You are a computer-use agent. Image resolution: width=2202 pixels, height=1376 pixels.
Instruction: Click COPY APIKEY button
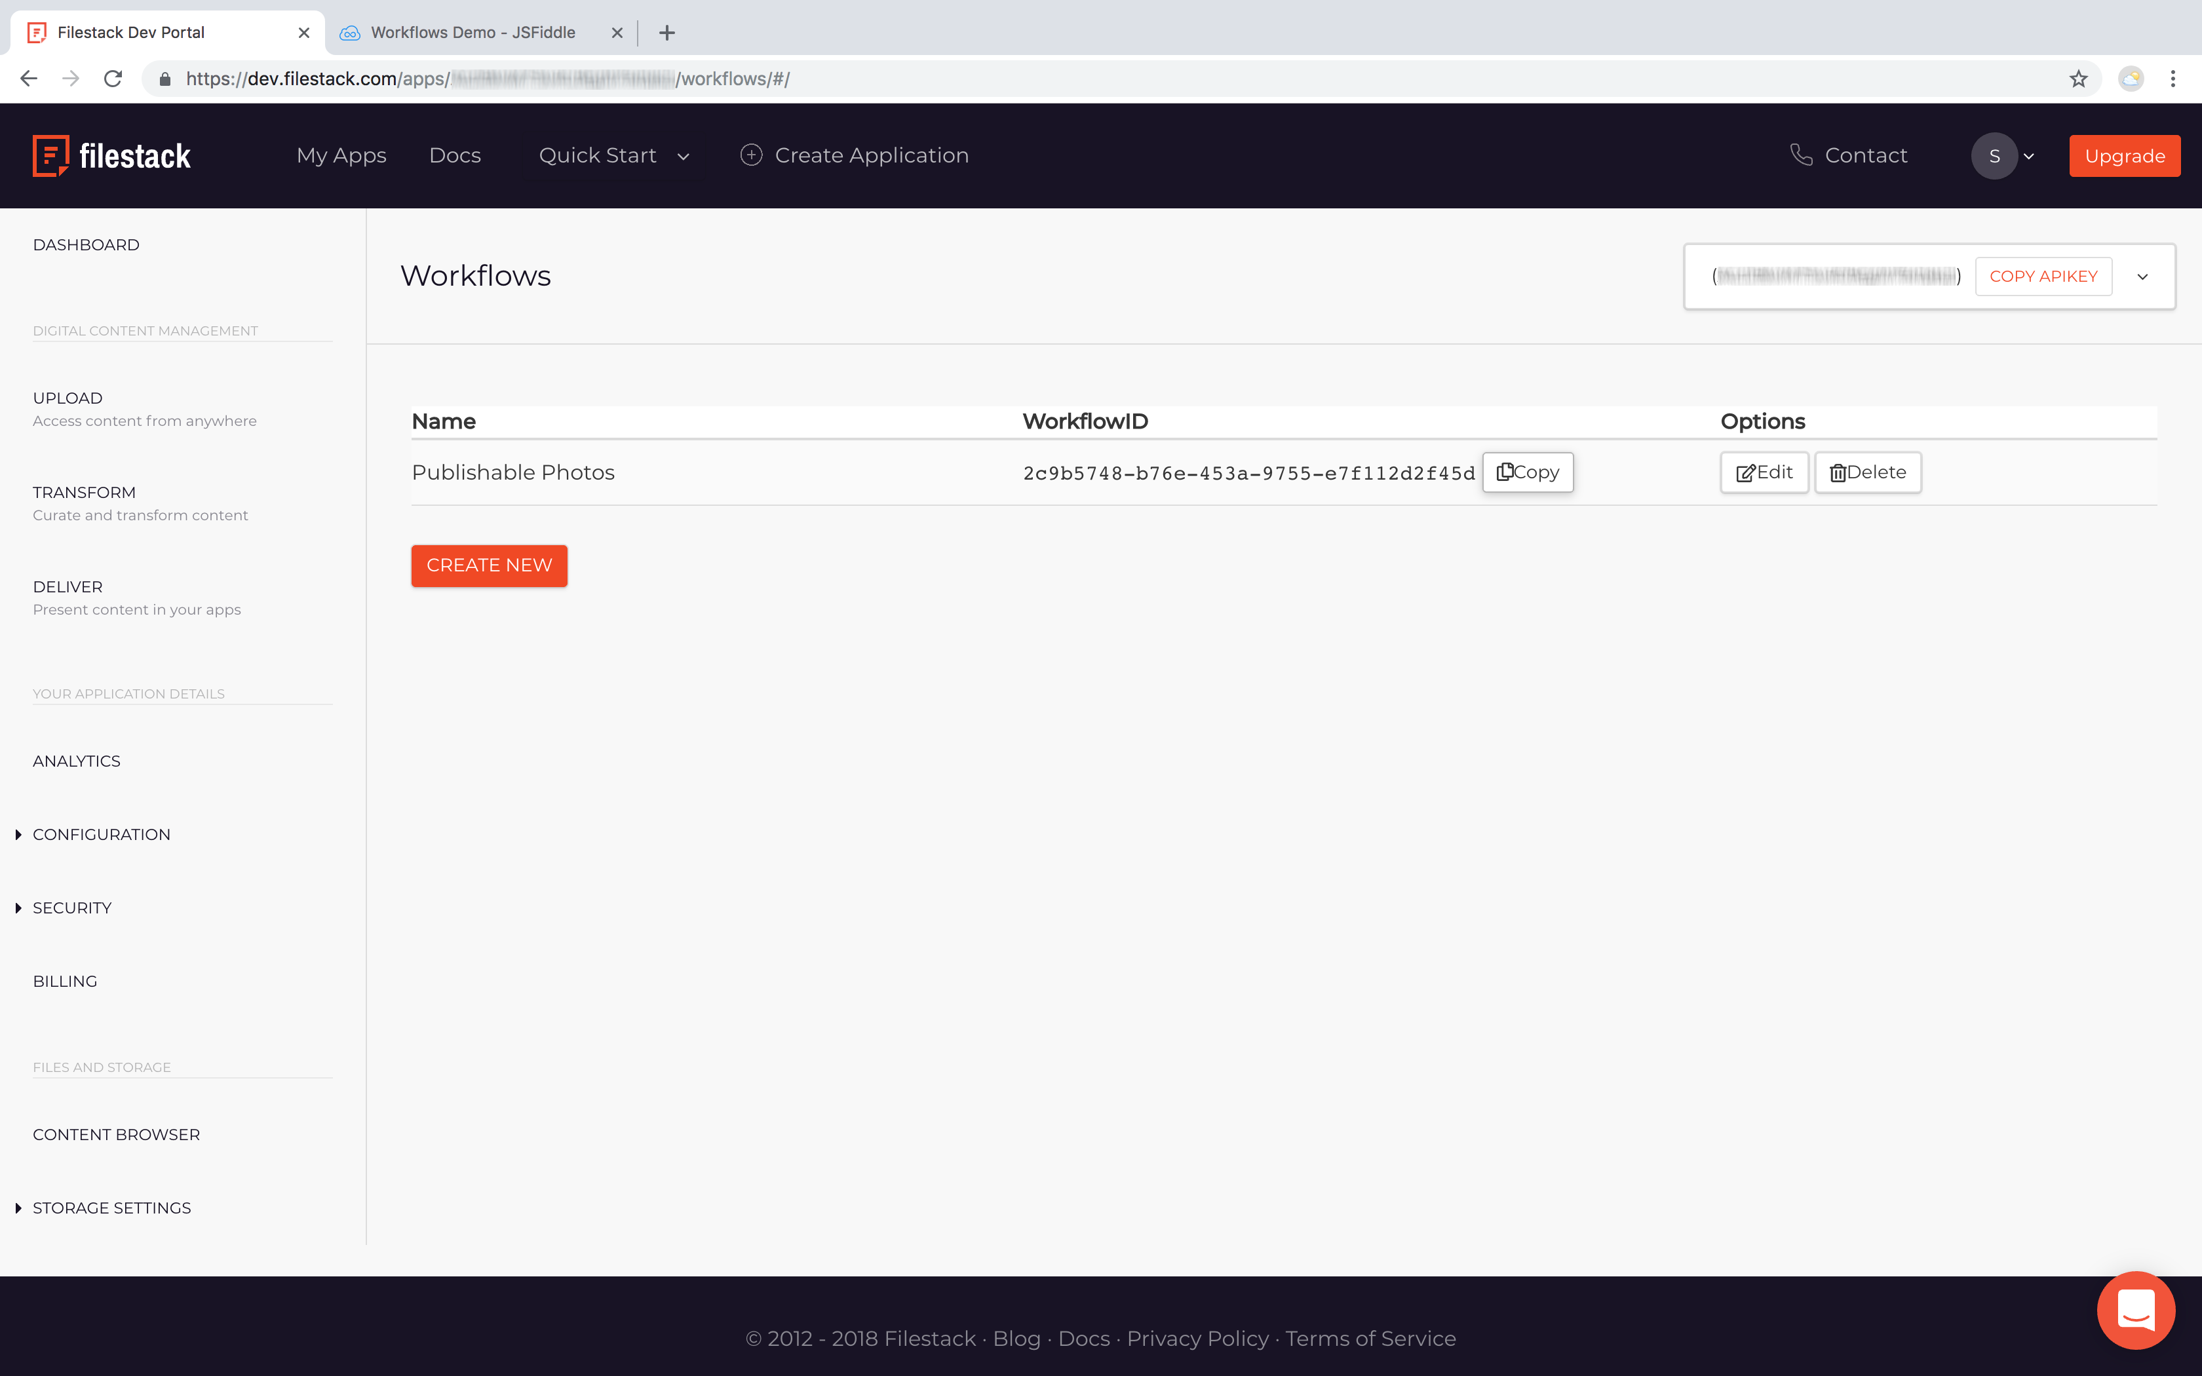coord(2043,276)
